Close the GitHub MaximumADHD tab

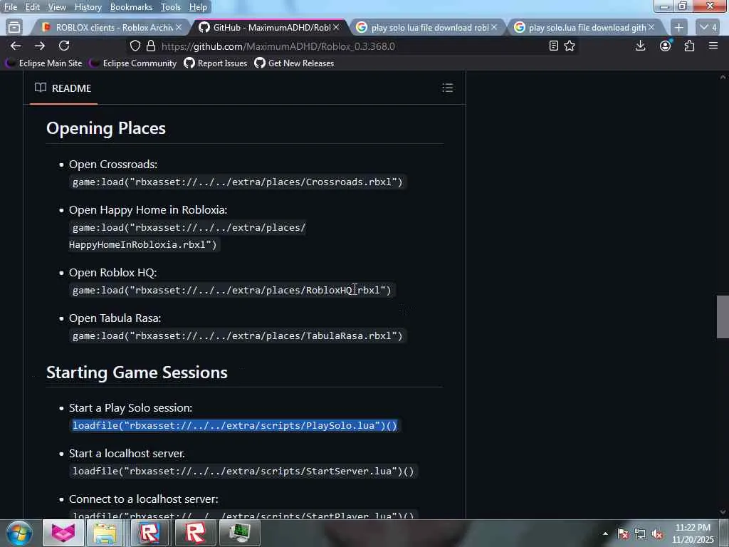pyautogui.click(x=336, y=28)
